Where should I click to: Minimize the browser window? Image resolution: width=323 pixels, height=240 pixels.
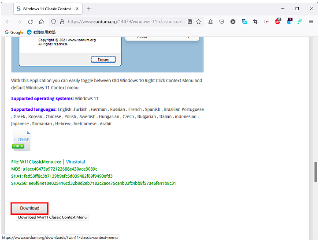click(283, 9)
